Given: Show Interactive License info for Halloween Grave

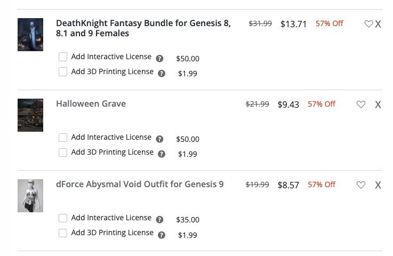Looking at the screenshot, I should pyautogui.click(x=159, y=139).
